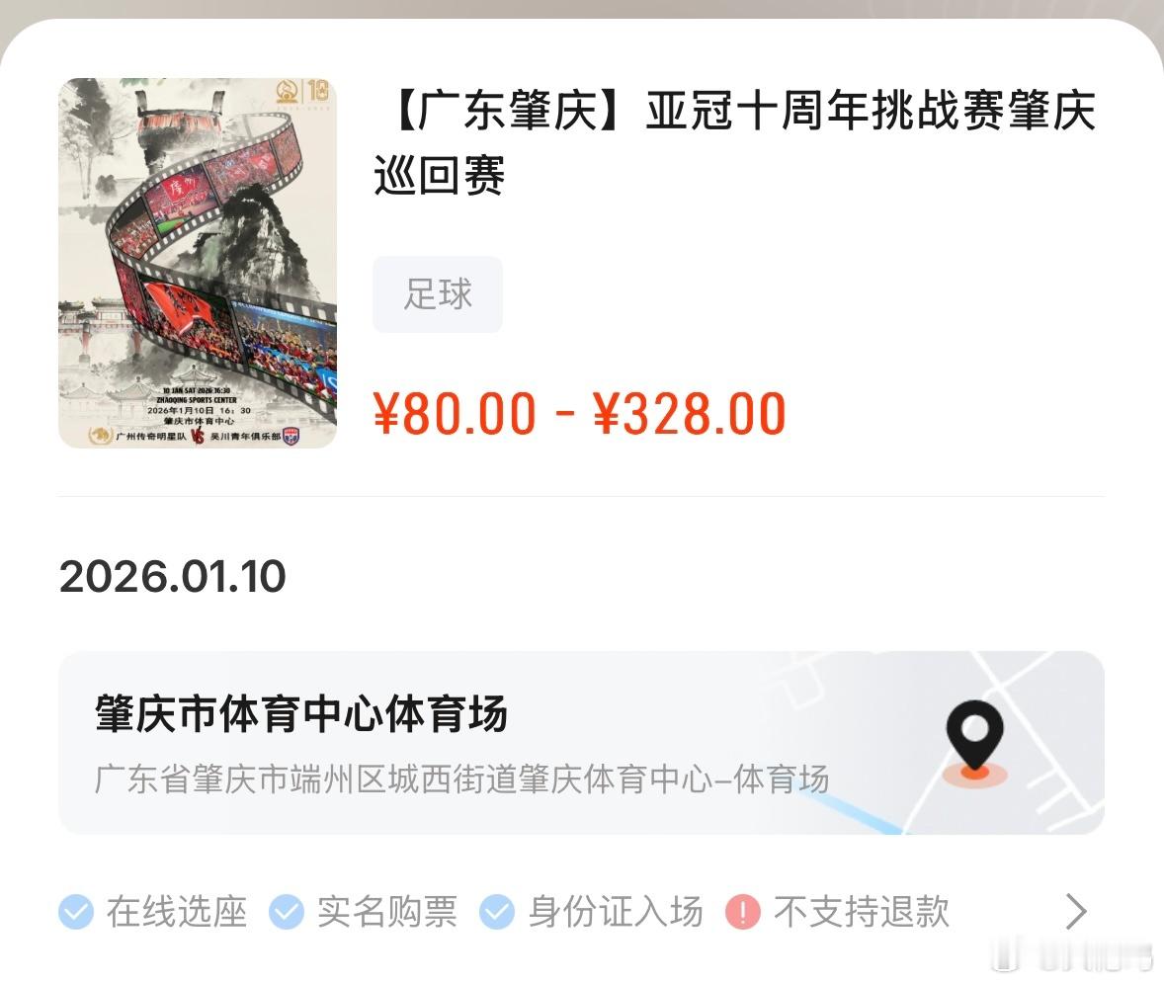Expand ticket policy details via right chevron
The height and width of the screenshot is (984, 1164).
click(1076, 911)
